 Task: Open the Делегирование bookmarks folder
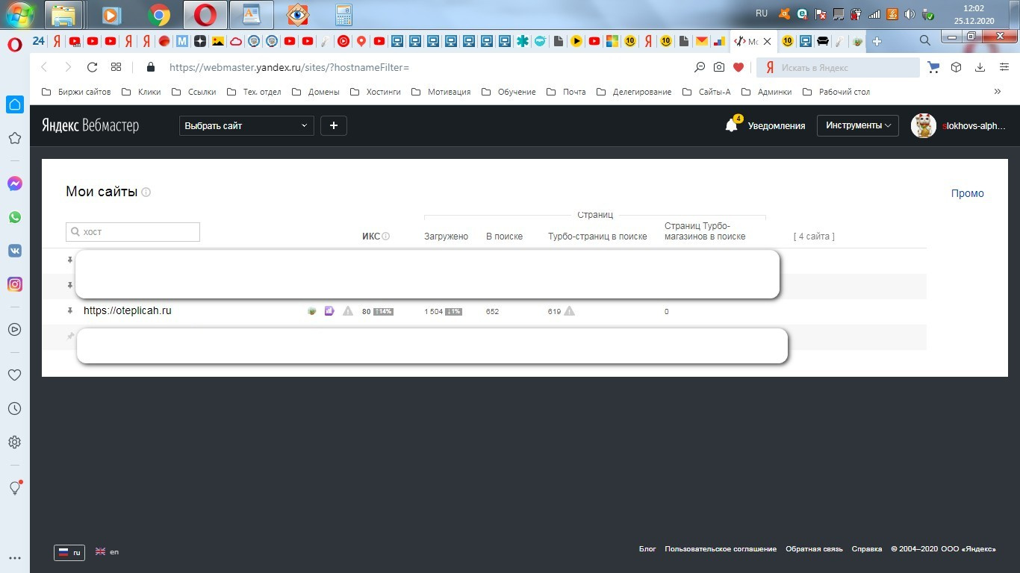click(634, 92)
